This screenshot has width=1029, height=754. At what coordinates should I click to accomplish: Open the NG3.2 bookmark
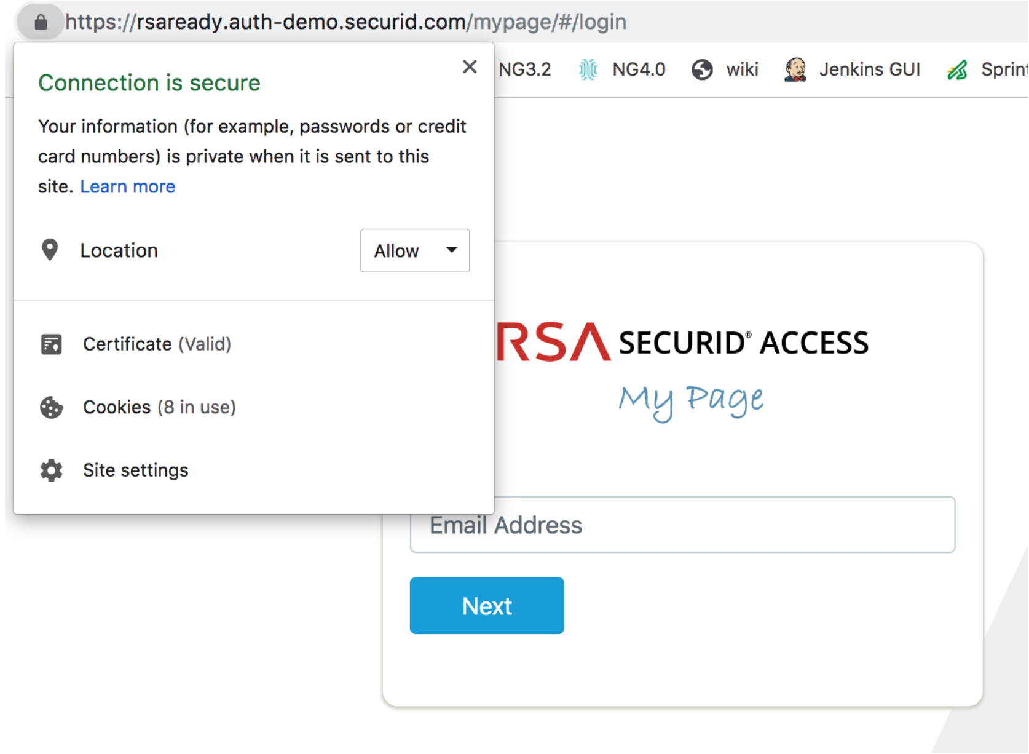pos(524,69)
